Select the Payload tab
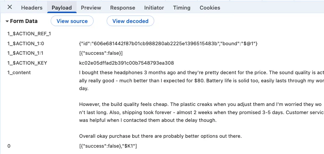Viewport: 324px width, 154px height. click(62, 7)
